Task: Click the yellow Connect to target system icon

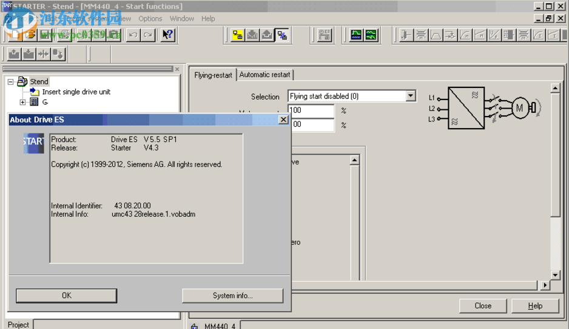Action: [237, 35]
